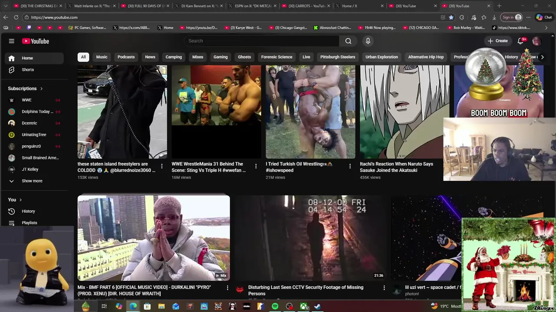Click the YouTube logo
Image resolution: width=556 pixels, height=312 pixels.
[x=36, y=41]
